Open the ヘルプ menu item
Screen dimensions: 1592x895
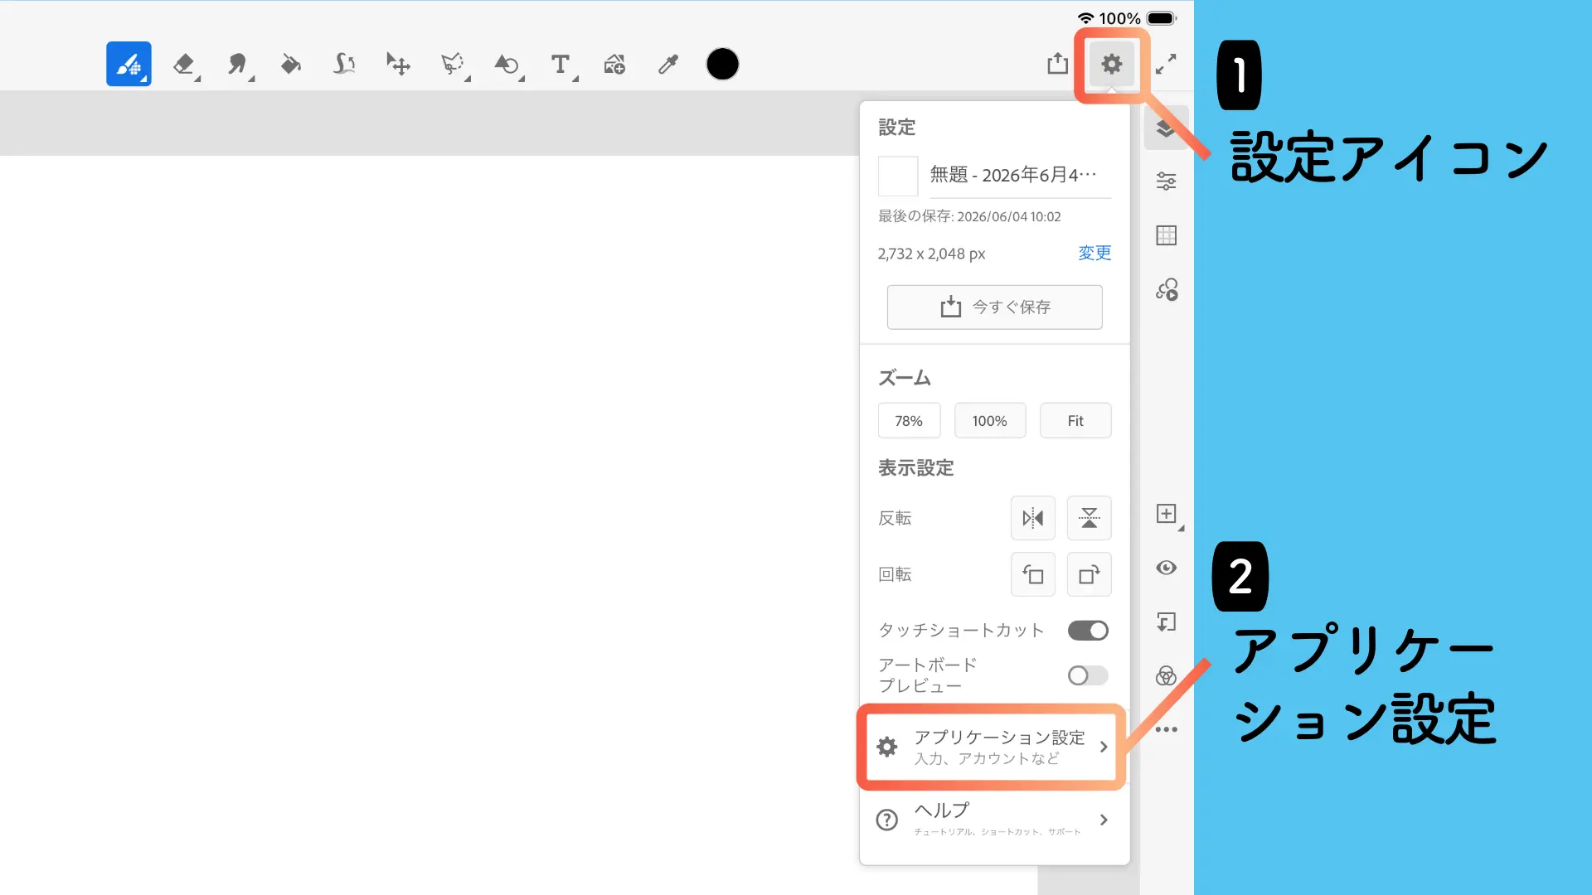tap(994, 820)
